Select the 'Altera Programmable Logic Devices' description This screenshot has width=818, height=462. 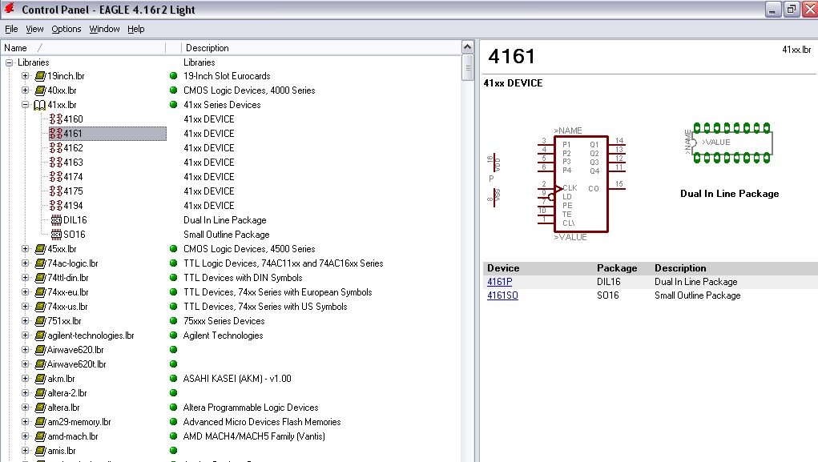tap(251, 408)
